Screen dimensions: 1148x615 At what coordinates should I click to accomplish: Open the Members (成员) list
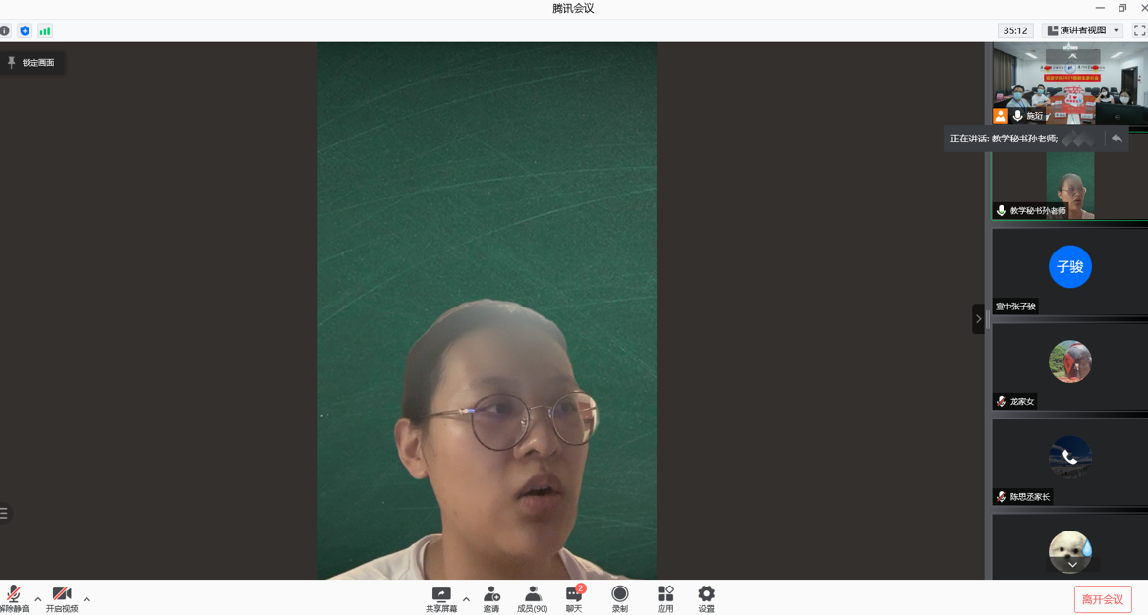(532, 597)
